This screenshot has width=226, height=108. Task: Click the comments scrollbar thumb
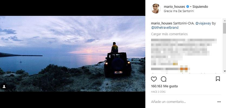click(x=224, y=28)
